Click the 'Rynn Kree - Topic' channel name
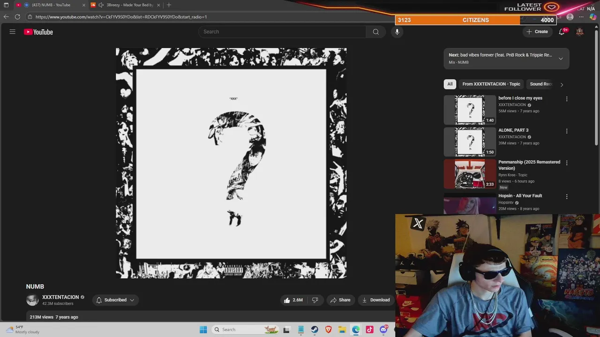 click(x=513, y=175)
